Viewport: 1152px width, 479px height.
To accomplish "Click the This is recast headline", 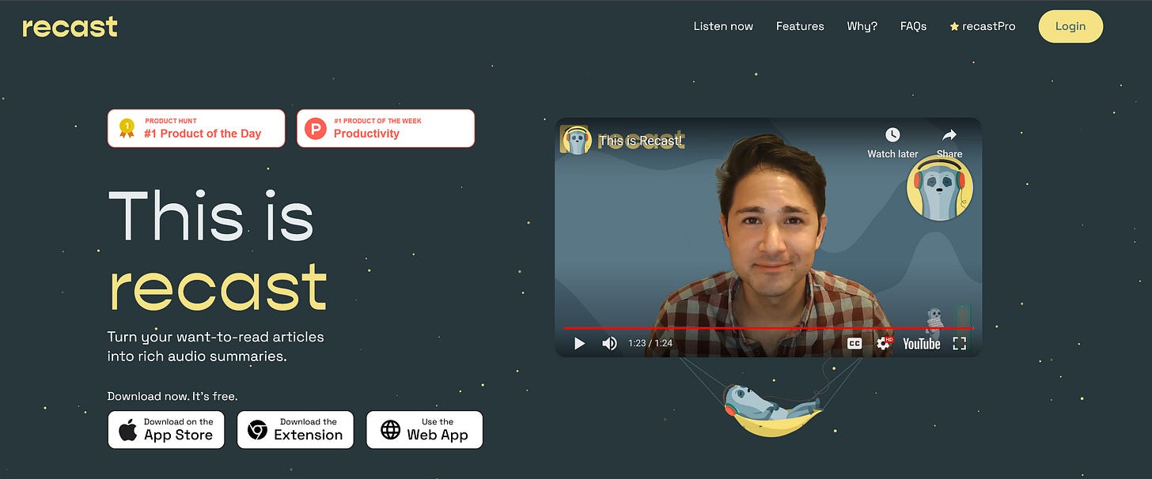I will point(218,250).
